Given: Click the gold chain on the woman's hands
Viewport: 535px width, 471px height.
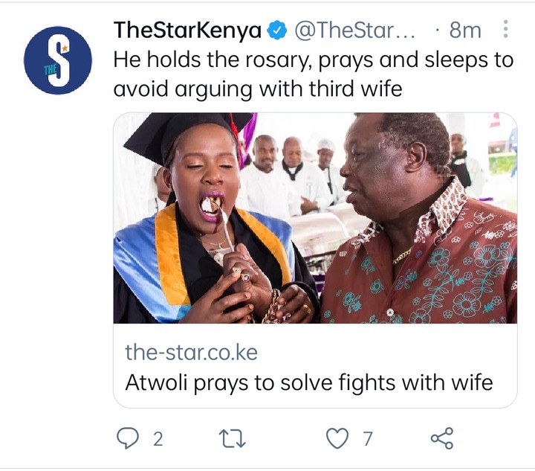Looking at the screenshot, I should pos(270,307).
